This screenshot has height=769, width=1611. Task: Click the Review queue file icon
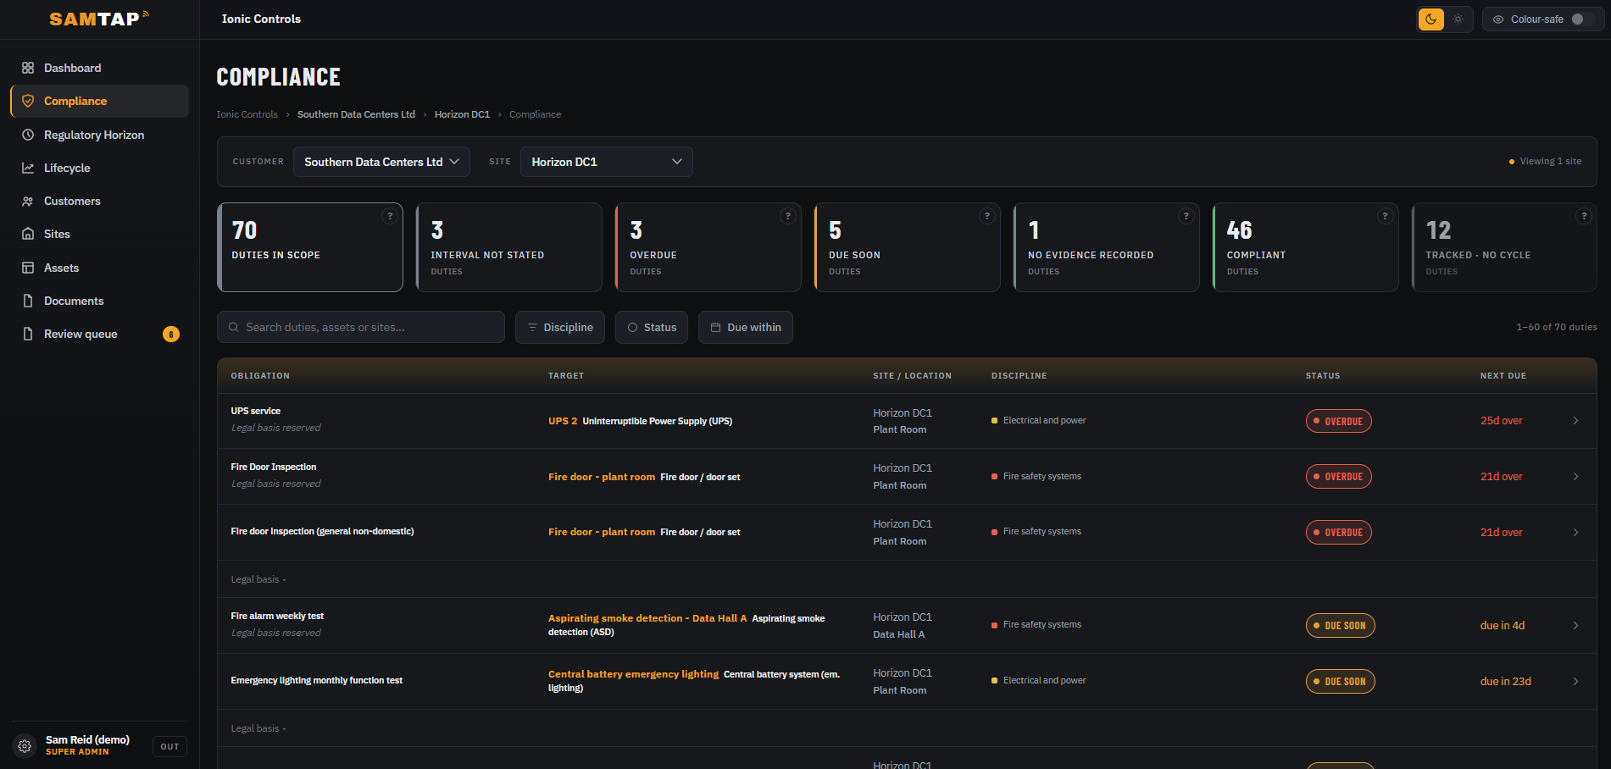click(28, 334)
